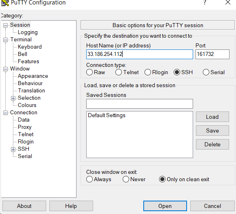Click the Port input field
236x214 pixels.
tap(213, 54)
